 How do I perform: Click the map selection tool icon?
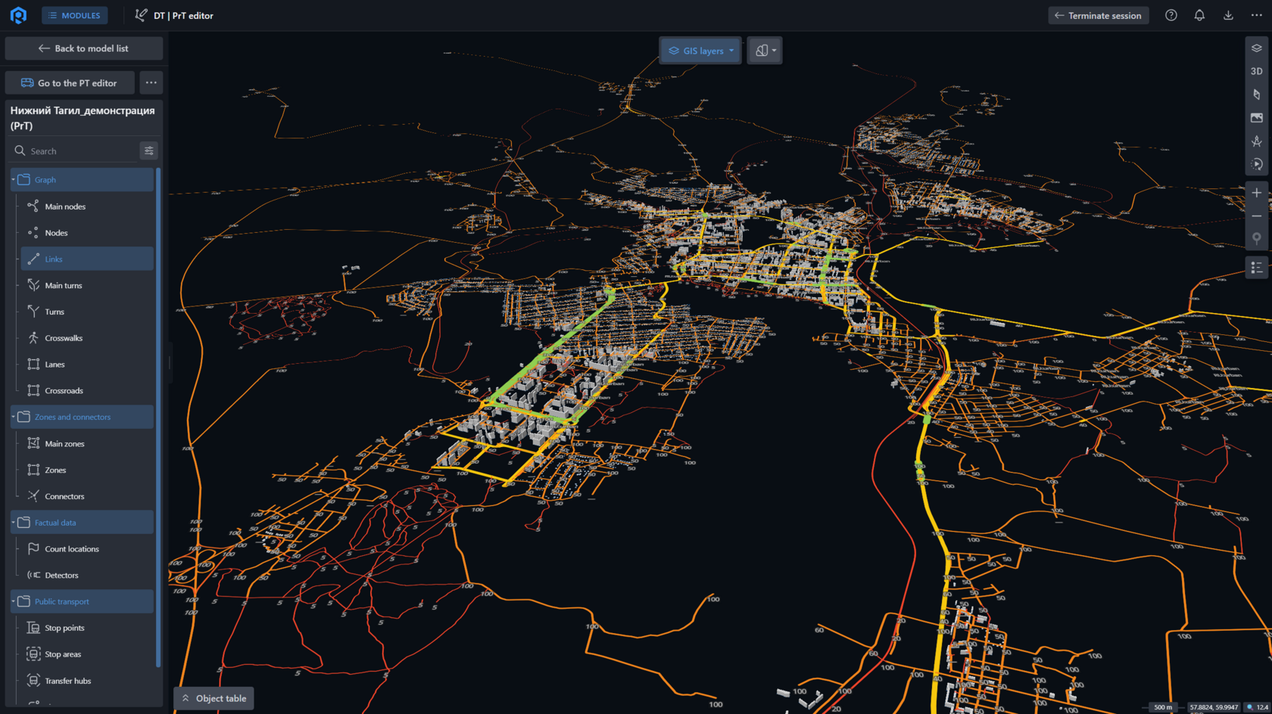1257,95
